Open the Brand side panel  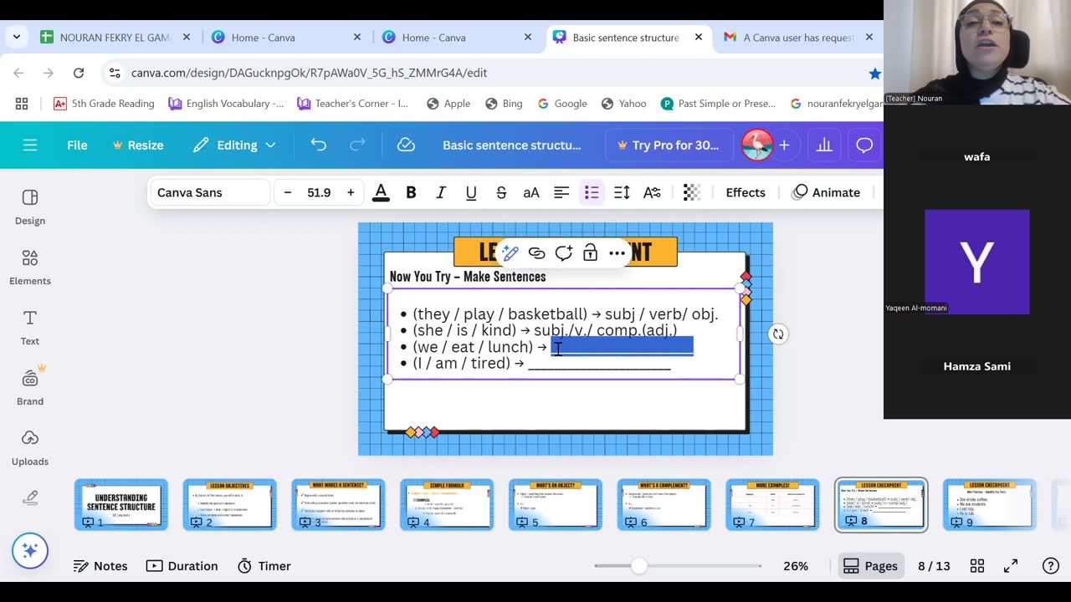(30, 387)
